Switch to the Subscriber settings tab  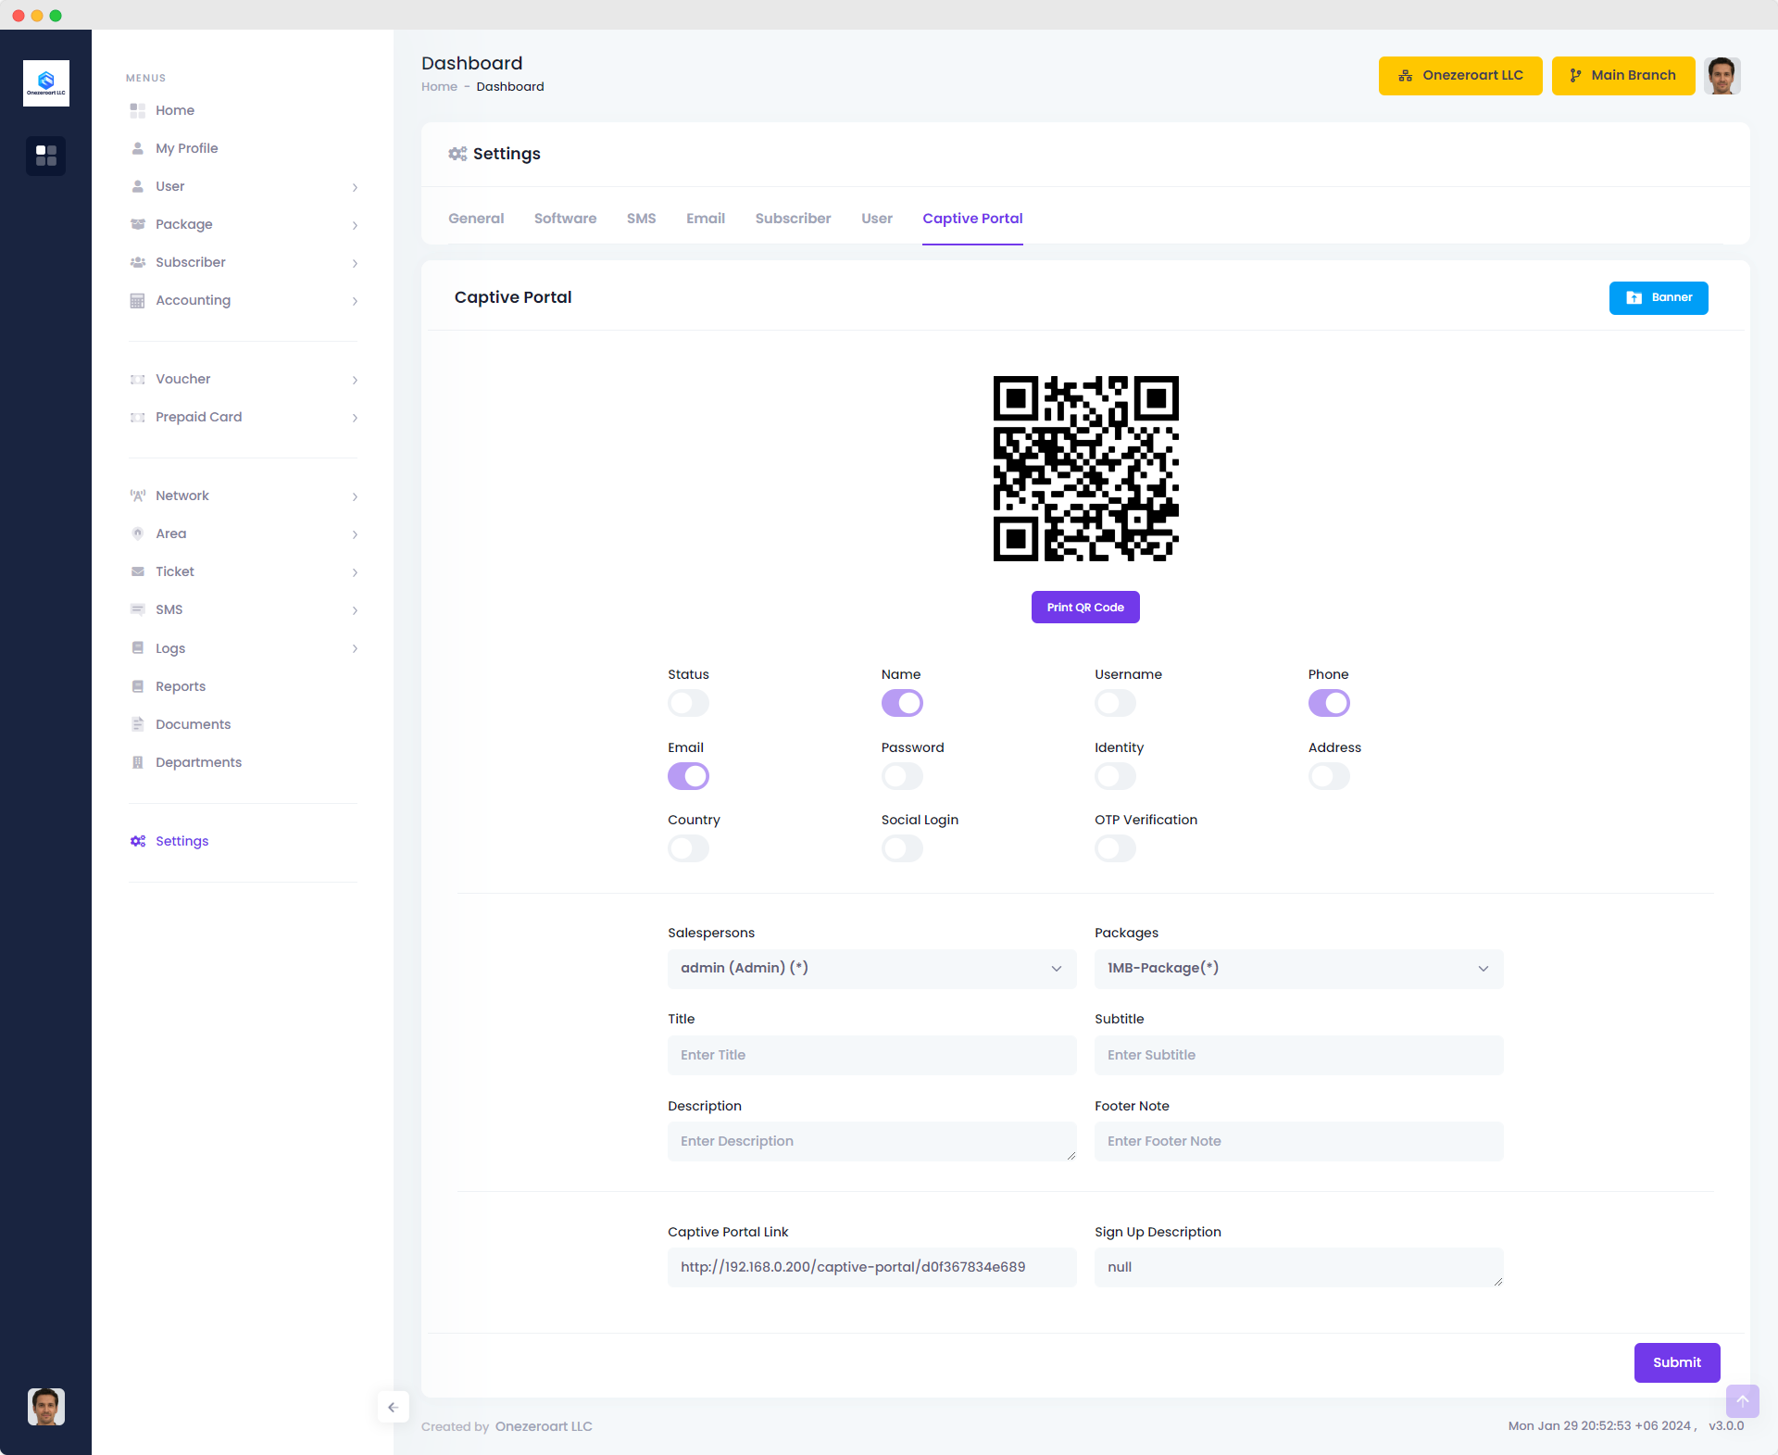pyautogui.click(x=793, y=219)
